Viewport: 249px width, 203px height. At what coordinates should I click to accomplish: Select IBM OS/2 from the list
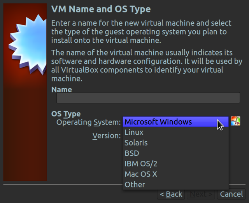[175, 163]
